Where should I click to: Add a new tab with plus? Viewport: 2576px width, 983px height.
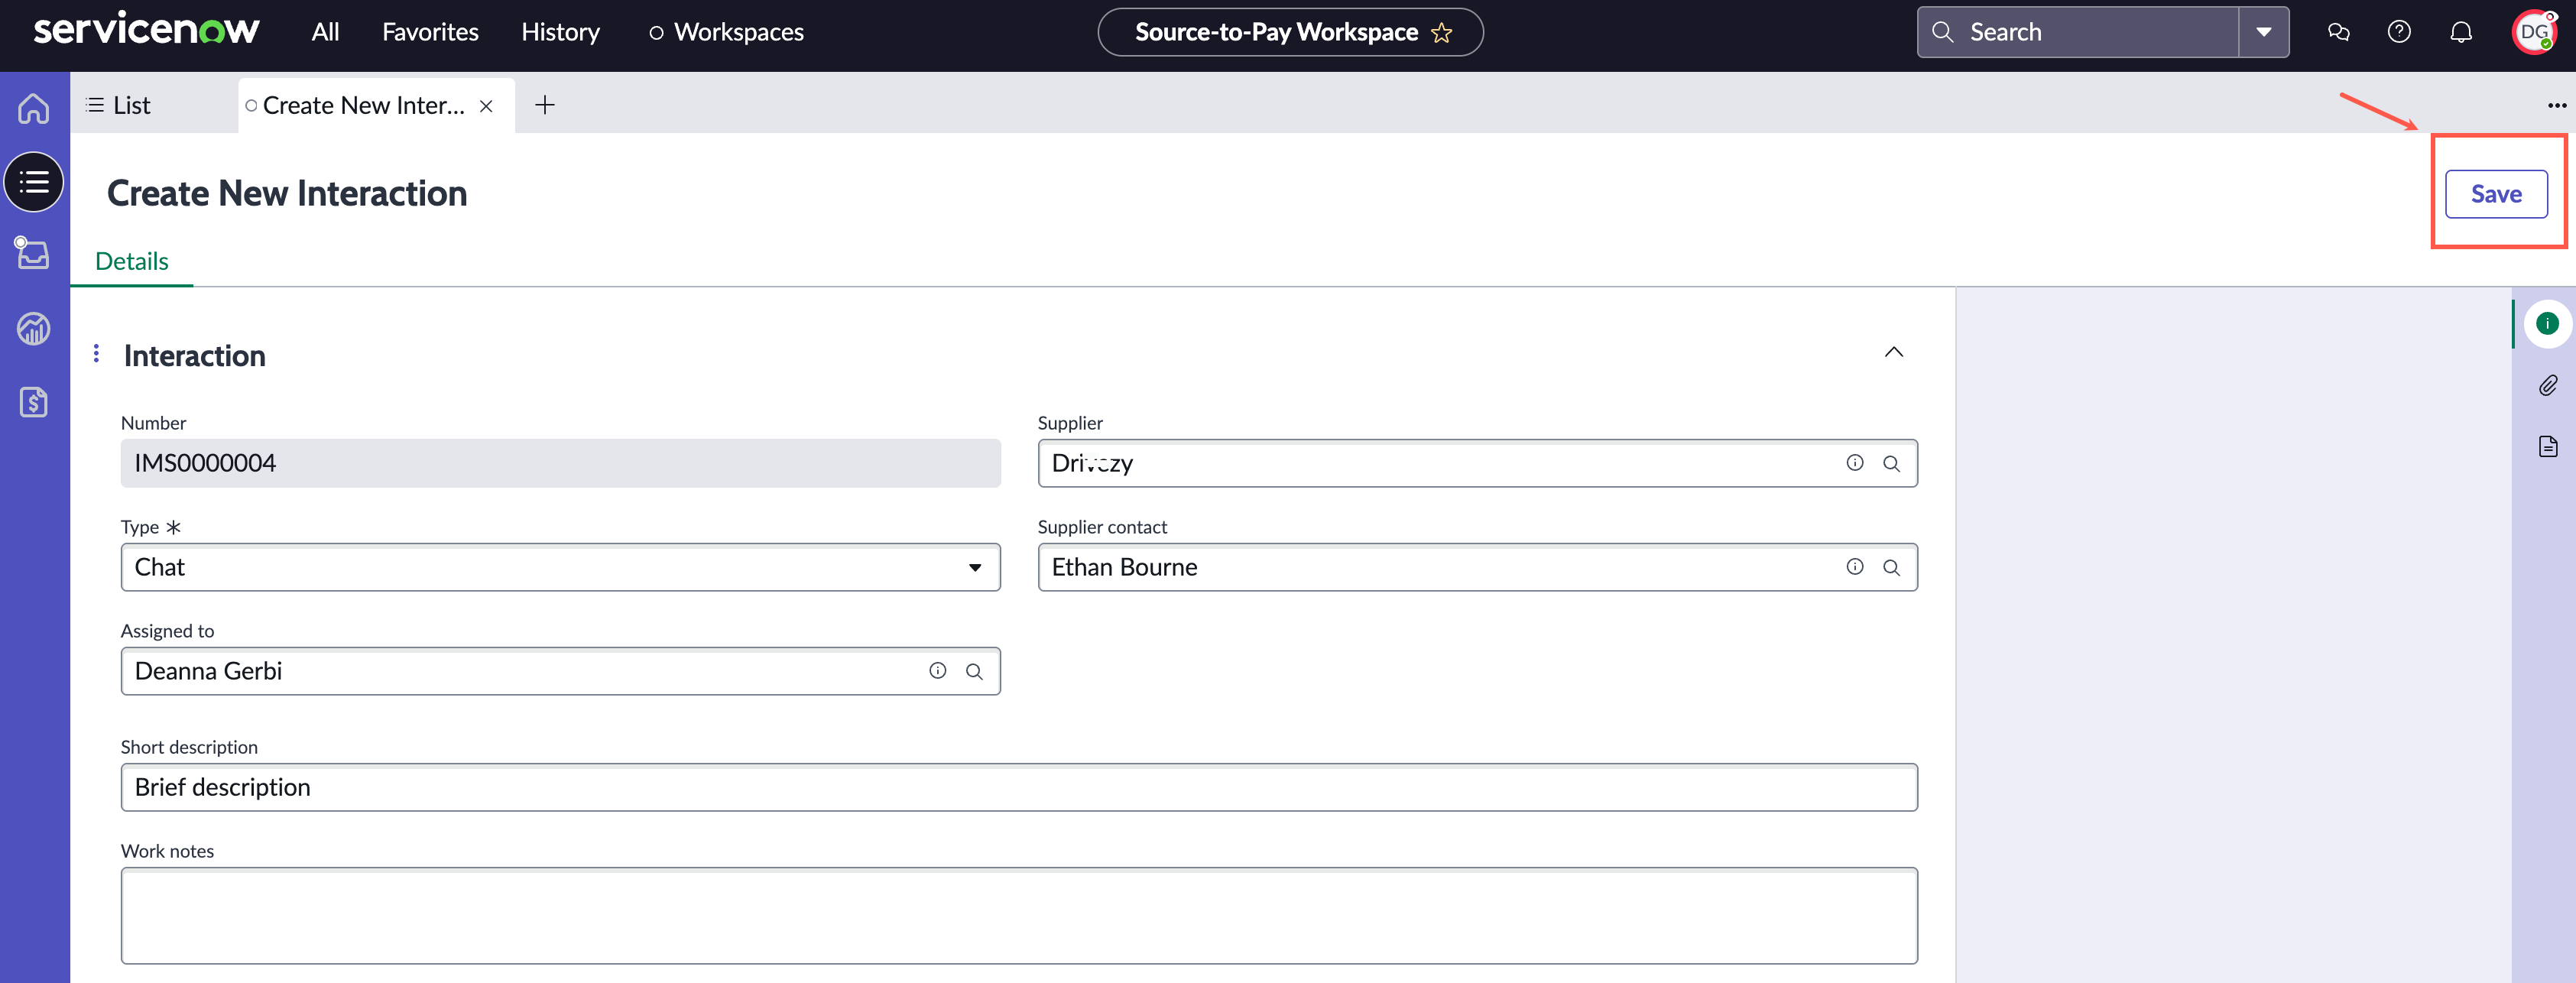[544, 105]
